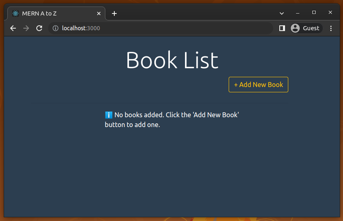Screen dimensions: 343x221
Task: Open the Guest profile menu
Action: tap(305, 28)
